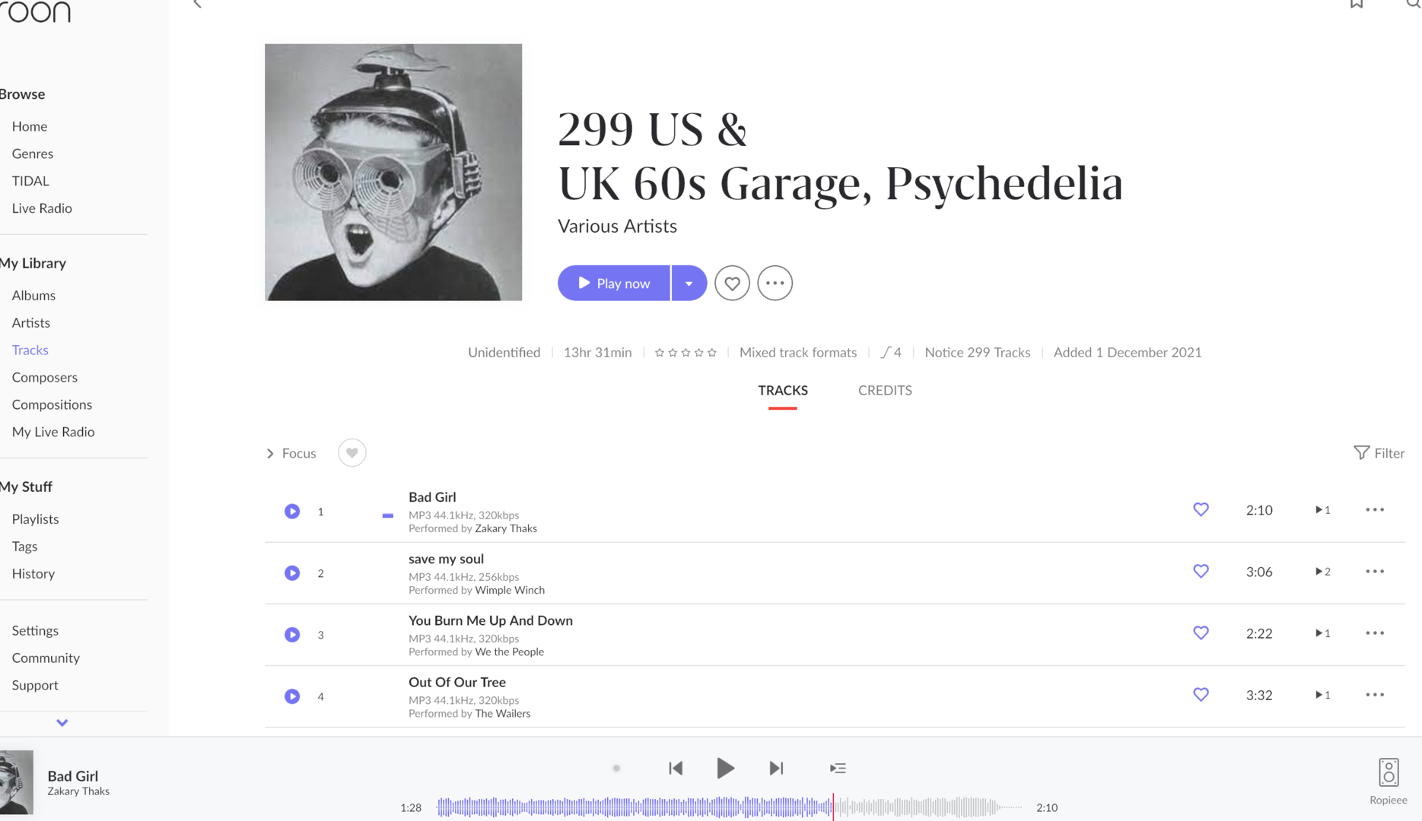Click the roon logo

click(35, 11)
